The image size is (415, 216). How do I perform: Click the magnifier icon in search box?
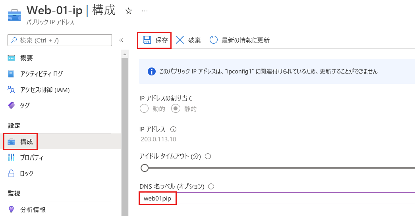pyautogui.click(x=14, y=40)
